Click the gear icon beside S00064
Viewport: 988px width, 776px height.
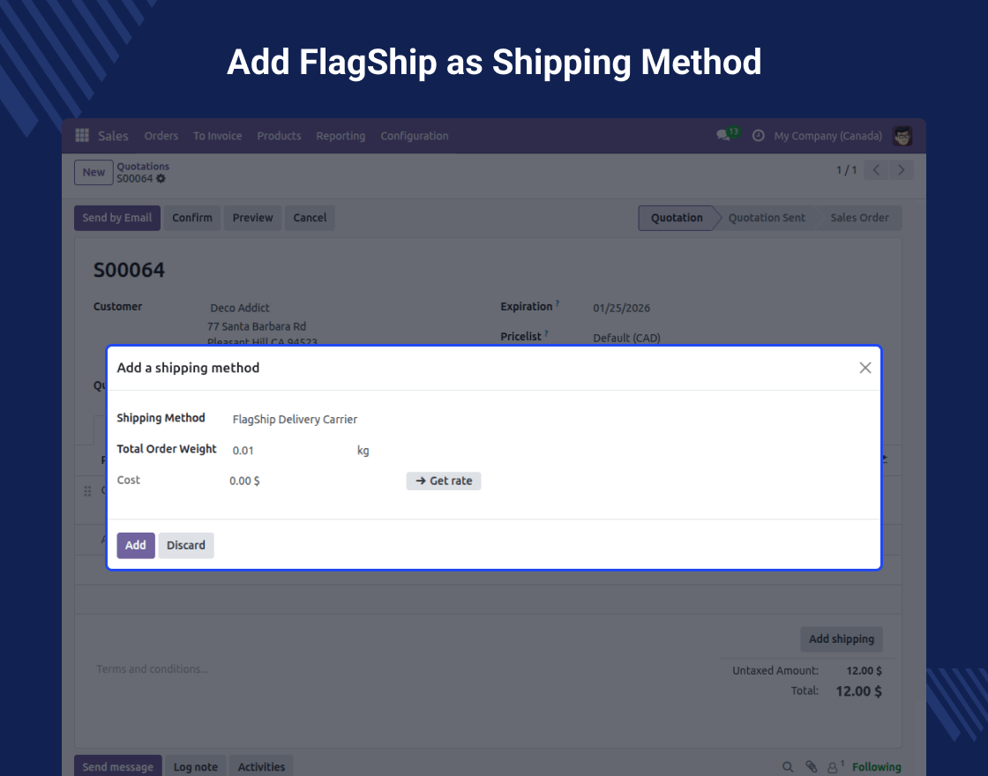point(161,179)
